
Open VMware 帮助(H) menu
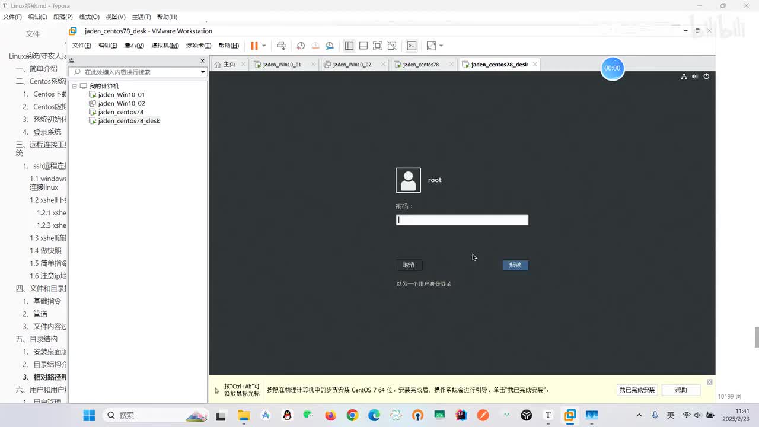[229, 46]
